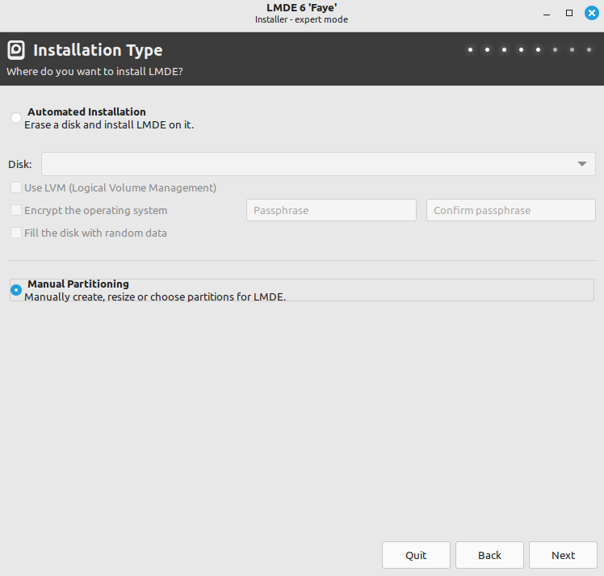Quit the installer
This screenshot has height=576, width=604.
pos(416,555)
